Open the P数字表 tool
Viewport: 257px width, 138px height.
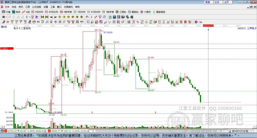click(x=66, y=12)
